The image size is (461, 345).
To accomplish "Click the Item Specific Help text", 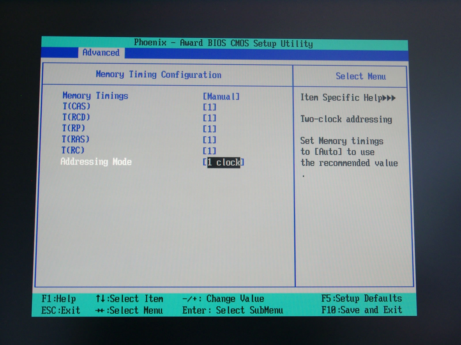I will click(x=341, y=98).
